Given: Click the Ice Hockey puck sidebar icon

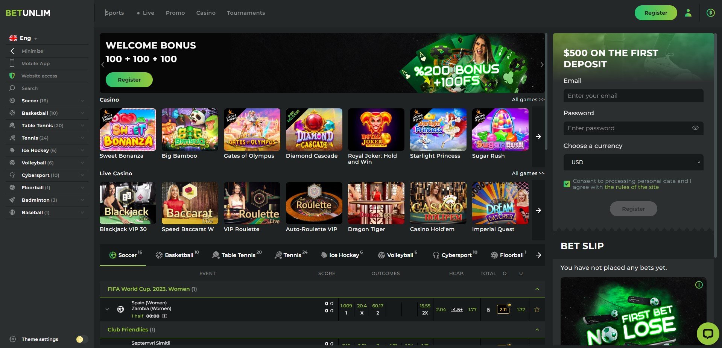Looking at the screenshot, I should [x=12, y=150].
